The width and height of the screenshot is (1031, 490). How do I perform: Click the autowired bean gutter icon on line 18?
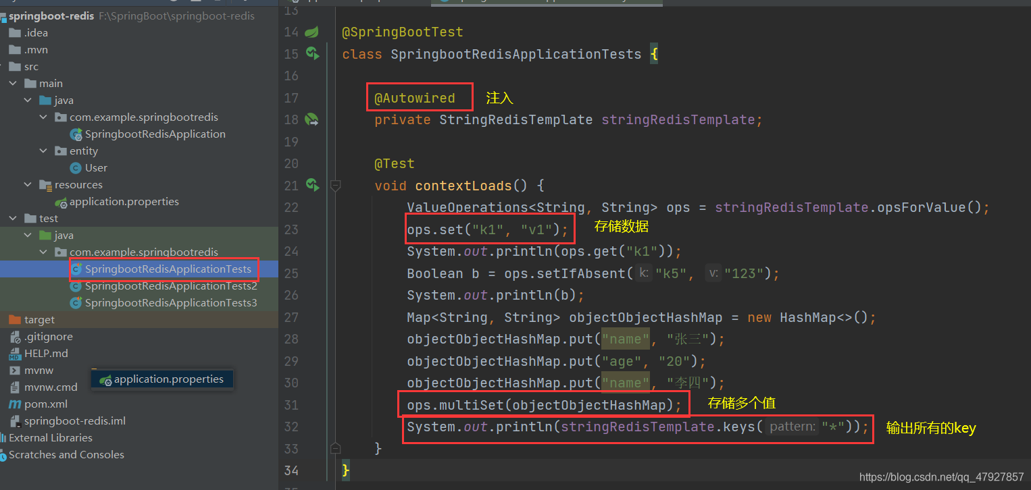[x=311, y=119]
